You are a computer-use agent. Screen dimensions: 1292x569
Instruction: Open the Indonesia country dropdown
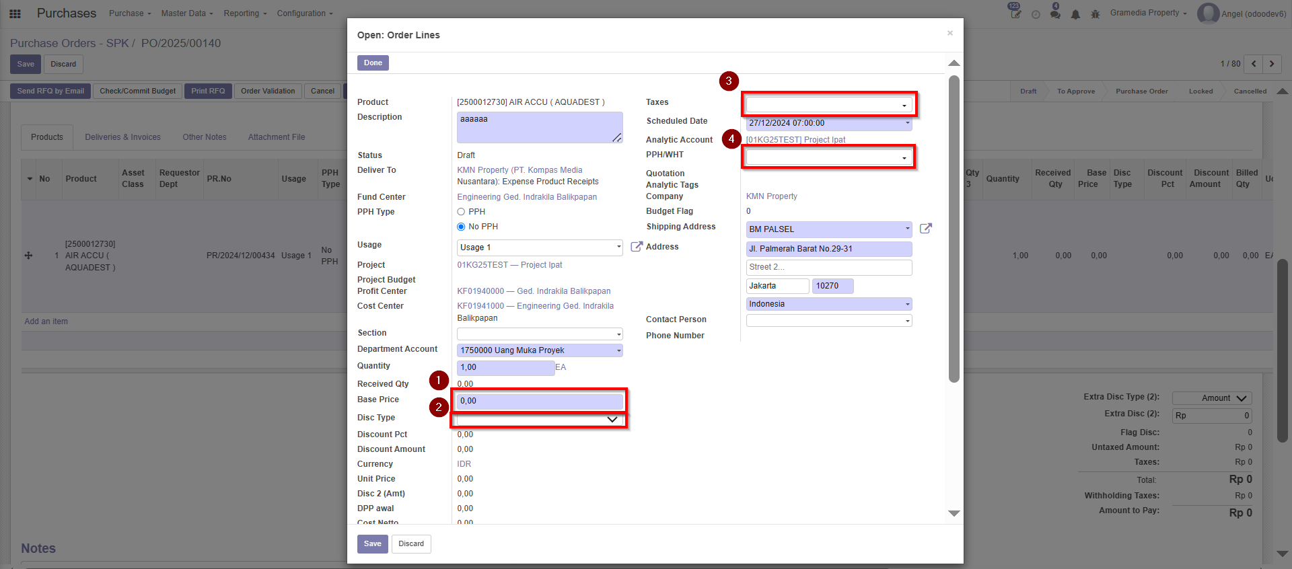(829, 304)
